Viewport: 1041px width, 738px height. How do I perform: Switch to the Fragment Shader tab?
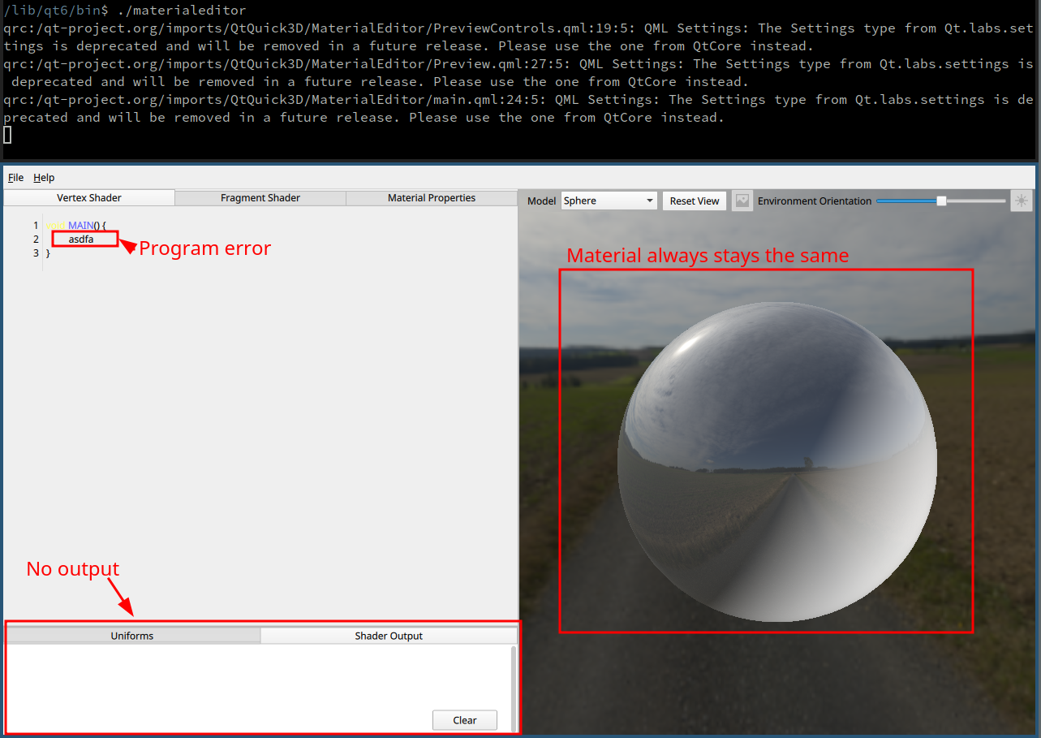click(x=260, y=198)
